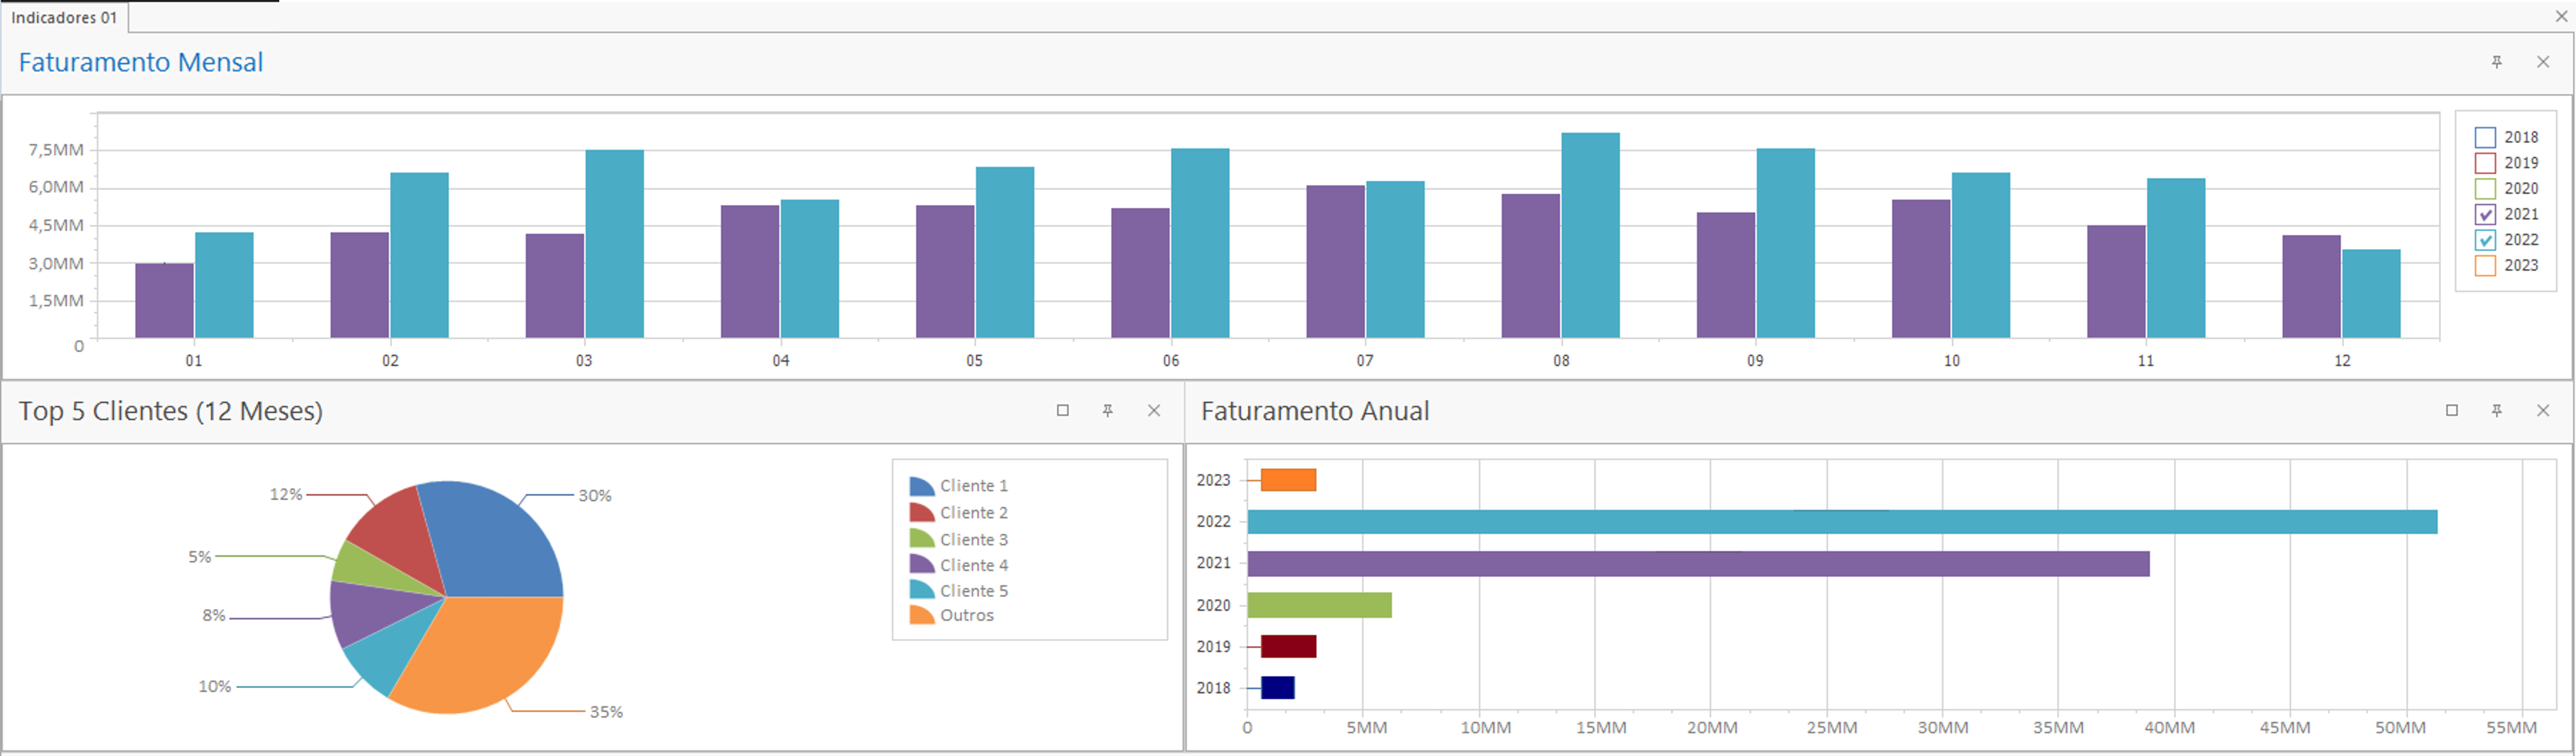Close the Top 5 Clientes panel
Viewport: 2576px width, 756px height.
pyautogui.click(x=1154, y=410)
